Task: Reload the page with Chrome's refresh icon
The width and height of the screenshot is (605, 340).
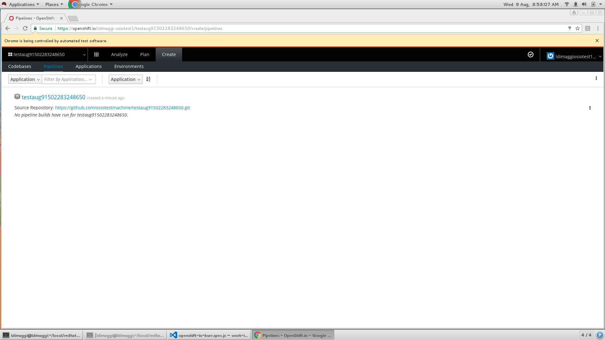Action: [25, 28]
